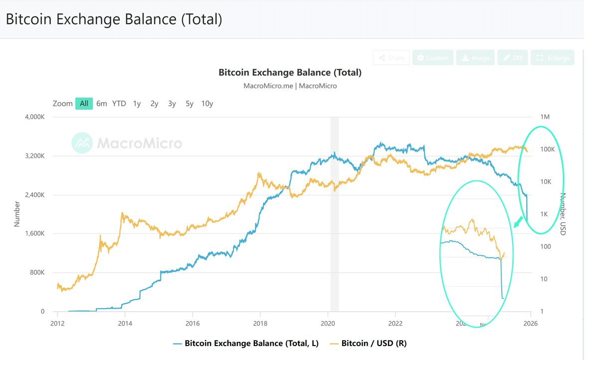Pick the 10y zoom range
The height and width of the screenshot is (365, 598).
tap(207, 104)
